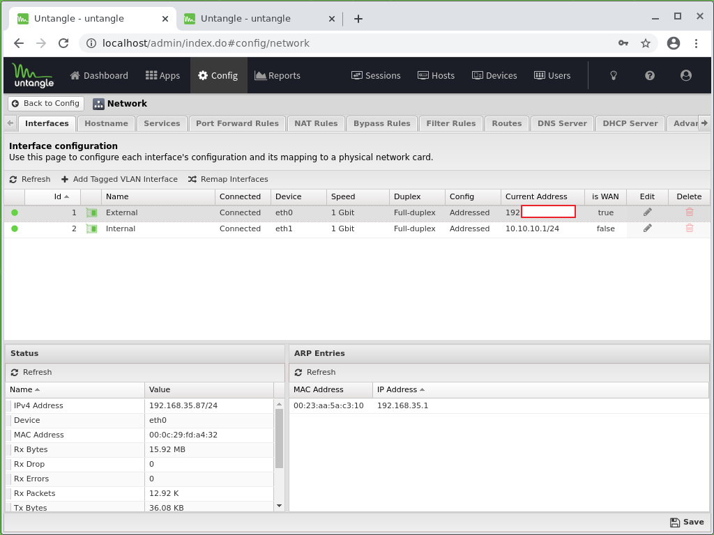This screenshot has height=535, width=714.
Task: Select the External interface name cell
Action: point(158,212)
